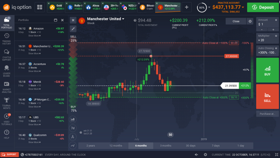280x158 pixels.
Task: Select the 6 months timeframe
Action: 141,146
